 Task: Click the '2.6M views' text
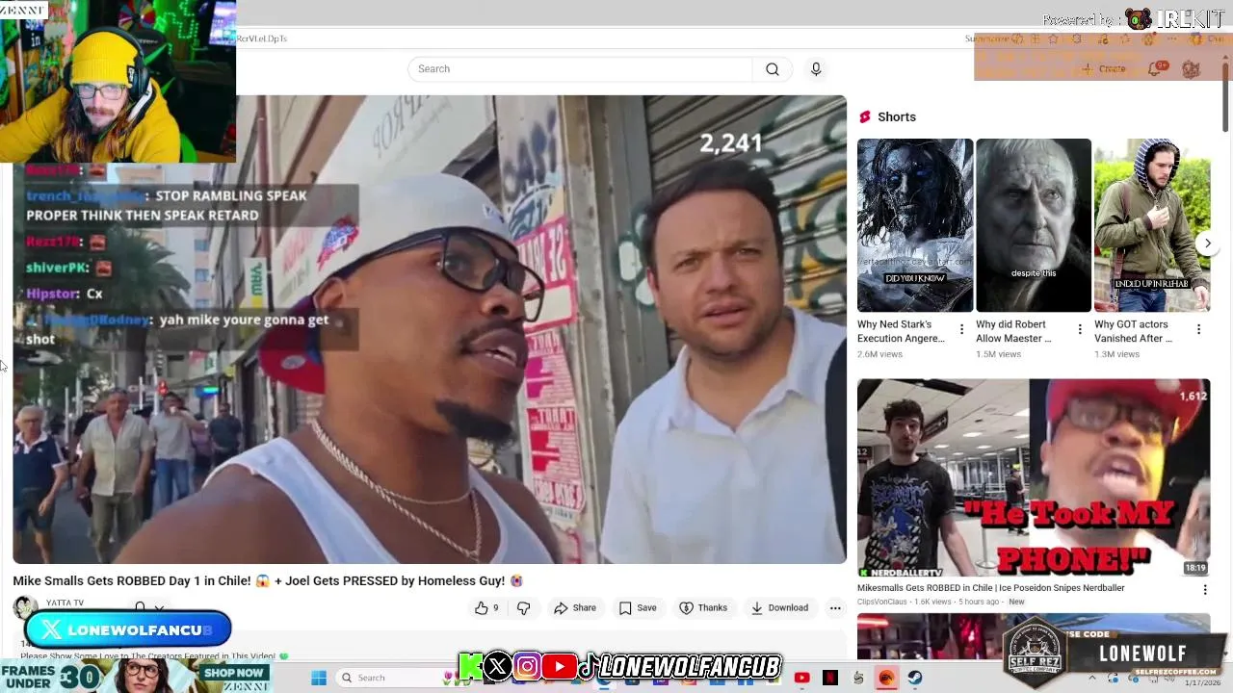tap(879, 354)
